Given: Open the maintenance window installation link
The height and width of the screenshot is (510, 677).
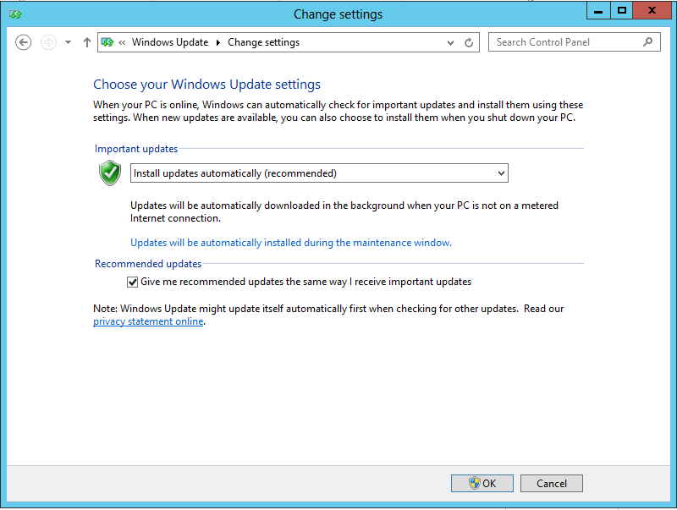Looking at the screenshot, I should [x=290, y=243].
